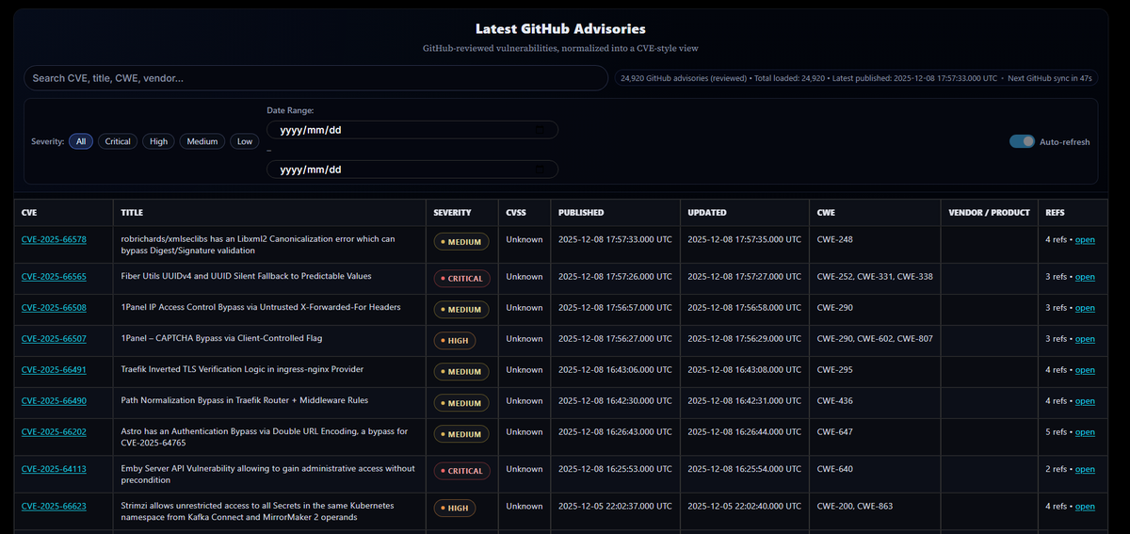Filter by Medium severity

pos(202,141)
